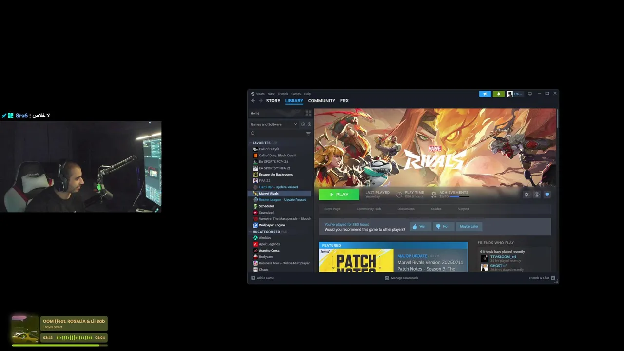Screen dimensions: 624x351
Task: Open the Steam menu
Action: tap(260, 94)
